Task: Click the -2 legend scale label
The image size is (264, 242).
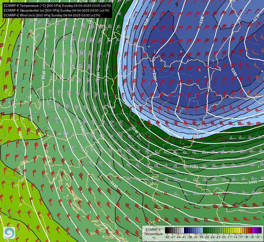Action: 258,237
